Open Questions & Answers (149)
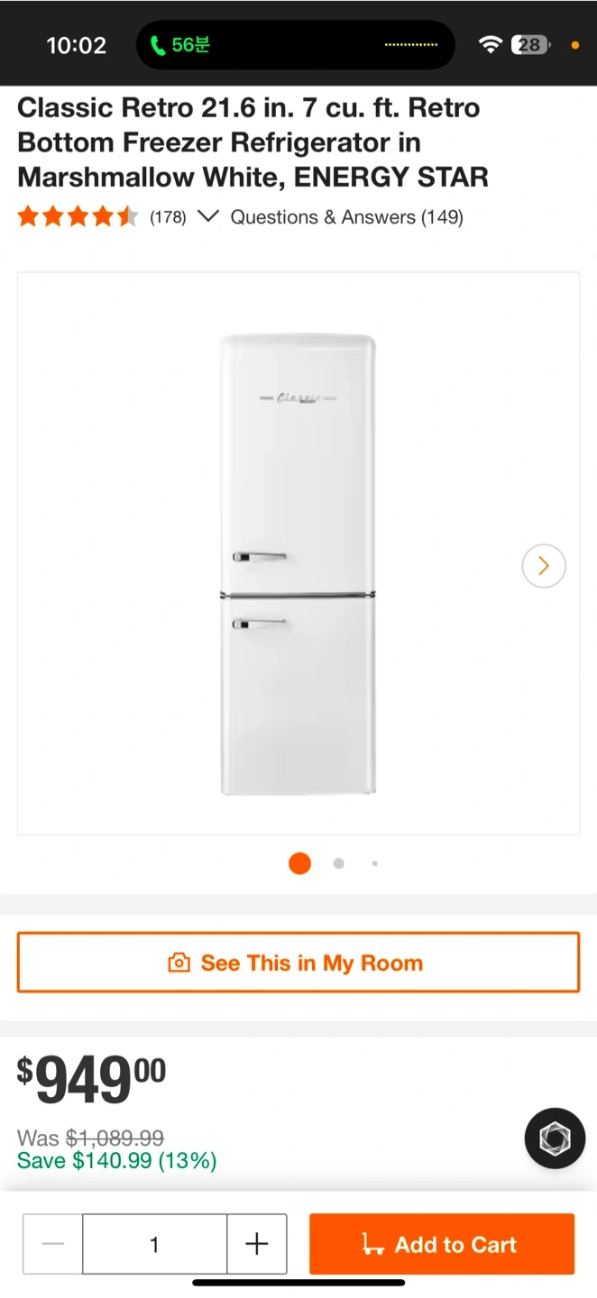Image resolution: width=597 pixels, height=1298 pixels. (x=347, y=217)
